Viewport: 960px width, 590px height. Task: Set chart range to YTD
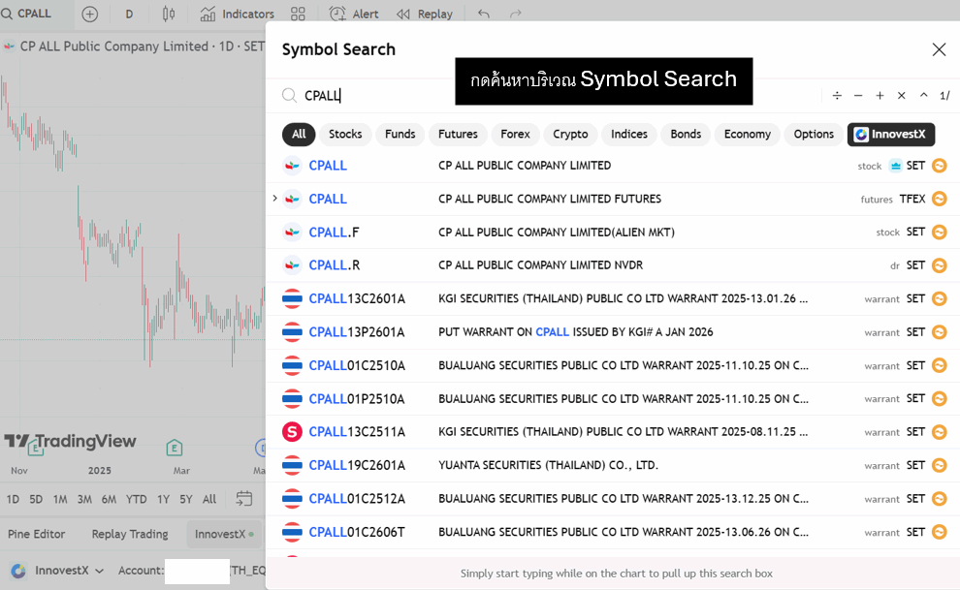(136, 499)
